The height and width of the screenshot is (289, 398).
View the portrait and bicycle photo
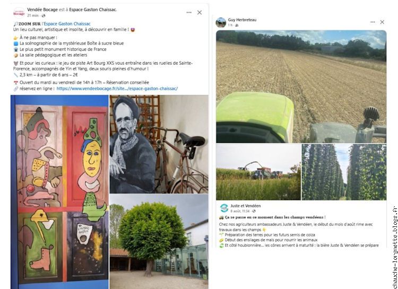click(159, 144)
